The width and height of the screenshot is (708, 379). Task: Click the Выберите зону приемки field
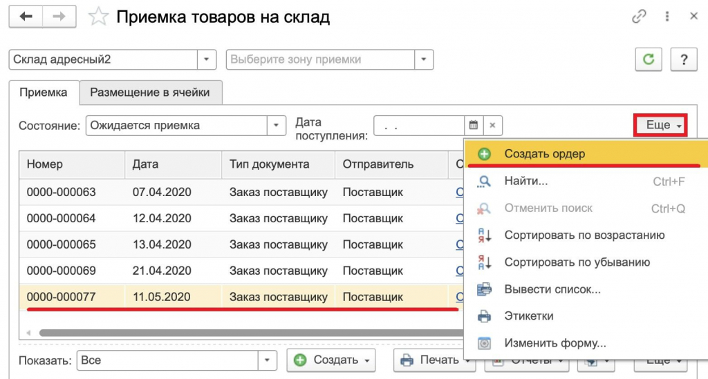320,59
